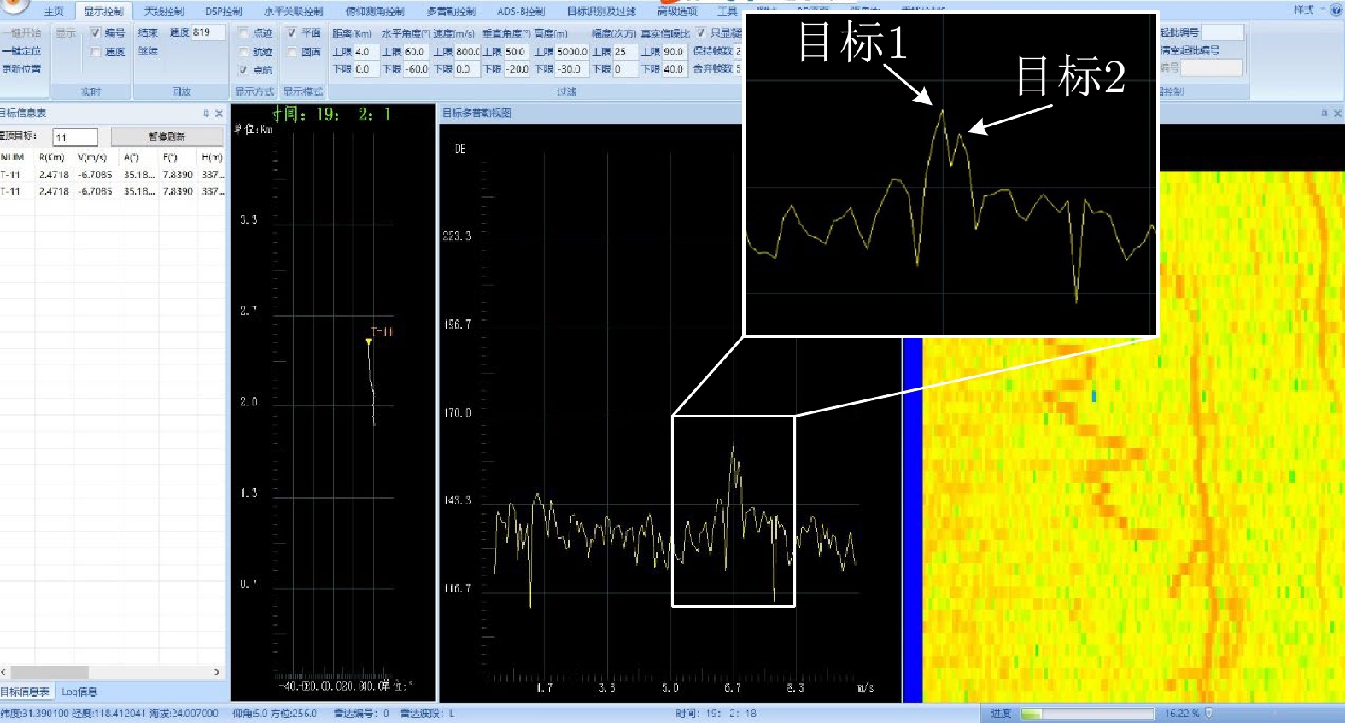Open the DSP控制 ribbon tab
The width and height of the screenshot is (1345, 723).
[223, 11]
